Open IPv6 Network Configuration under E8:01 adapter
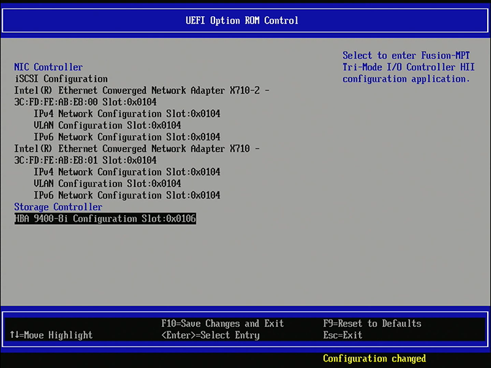The width and height of the screenshot is (491, 368). coord(127,195)
